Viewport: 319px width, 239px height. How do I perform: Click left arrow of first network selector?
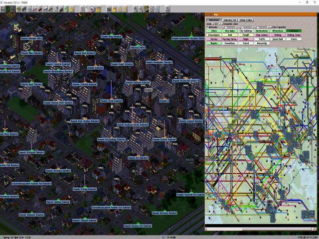tap(223, 27)
